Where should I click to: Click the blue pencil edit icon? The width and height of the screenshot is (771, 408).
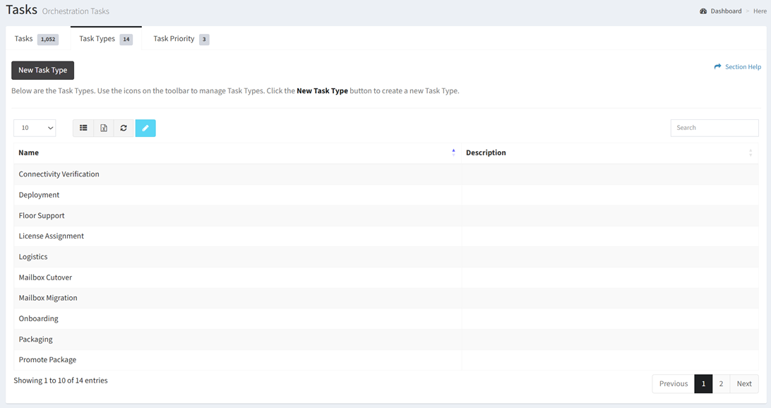[145, 128]
